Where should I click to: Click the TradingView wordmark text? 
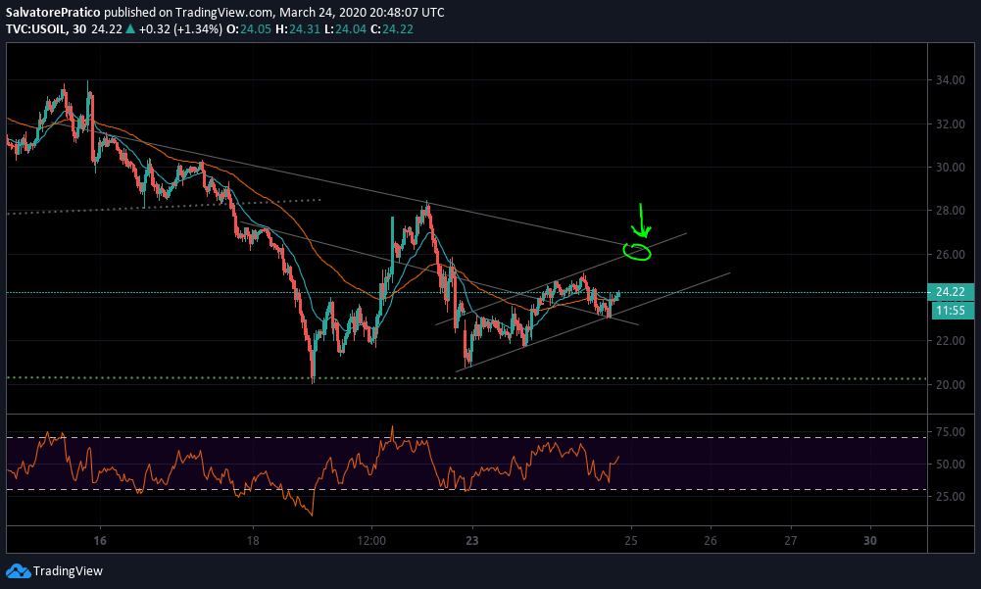pos(68,570)
